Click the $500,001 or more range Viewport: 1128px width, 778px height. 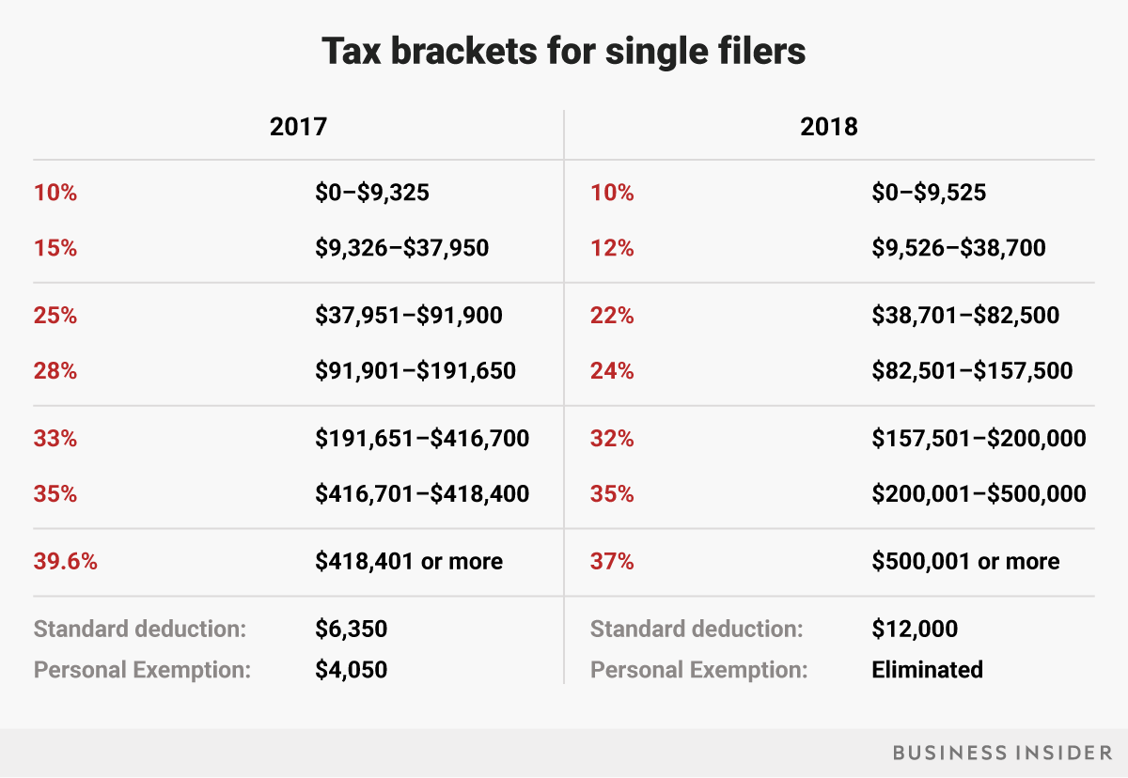point(965,562)
